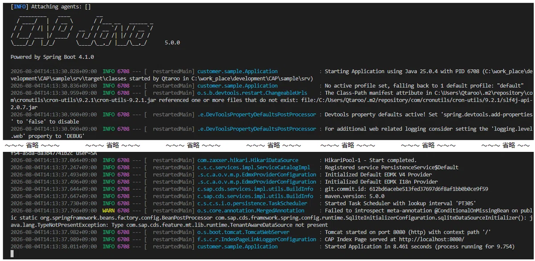535x261 pixels.
Task: Click the o.s.b.devtools.restart.ChangeableUrls logger name
Action: coord(252,93)
